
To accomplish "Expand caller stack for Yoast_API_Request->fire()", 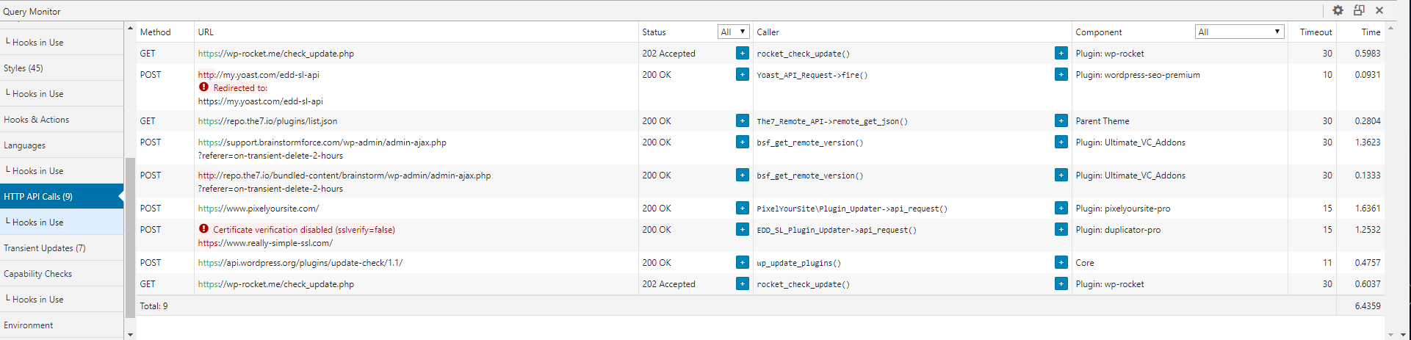I will pyautogui.click(x=1061, y=75).
